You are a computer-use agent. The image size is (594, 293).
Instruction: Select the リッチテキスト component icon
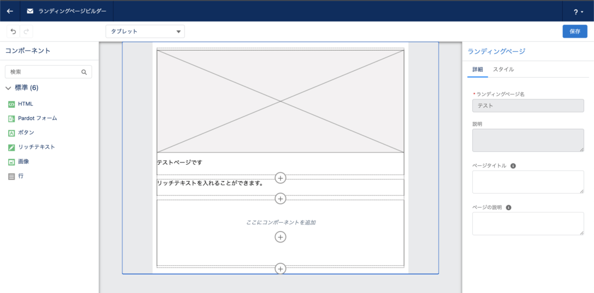pyautogui.click(x=12, y=147)
